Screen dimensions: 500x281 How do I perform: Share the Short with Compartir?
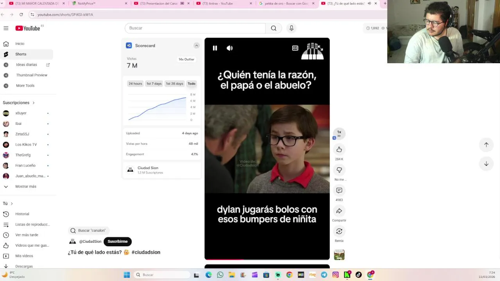(x=339, y=211)
